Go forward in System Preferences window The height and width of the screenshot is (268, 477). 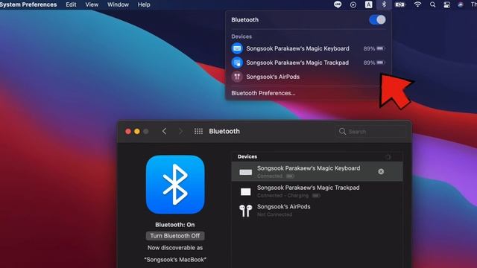point(180,131)
